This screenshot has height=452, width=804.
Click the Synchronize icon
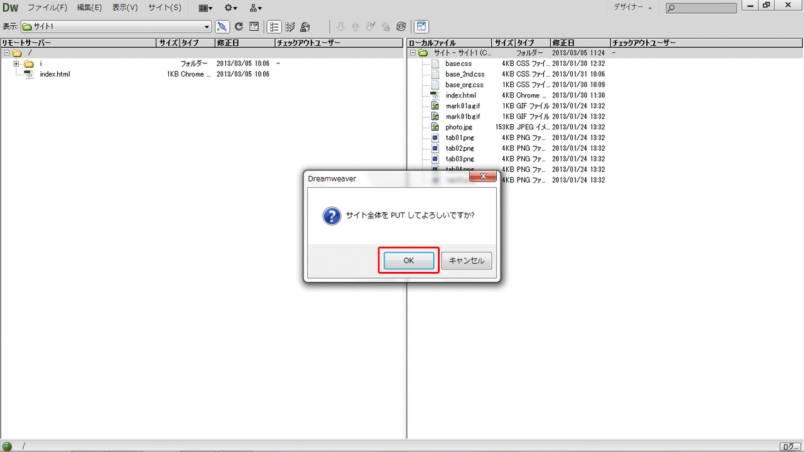point(401,26)
